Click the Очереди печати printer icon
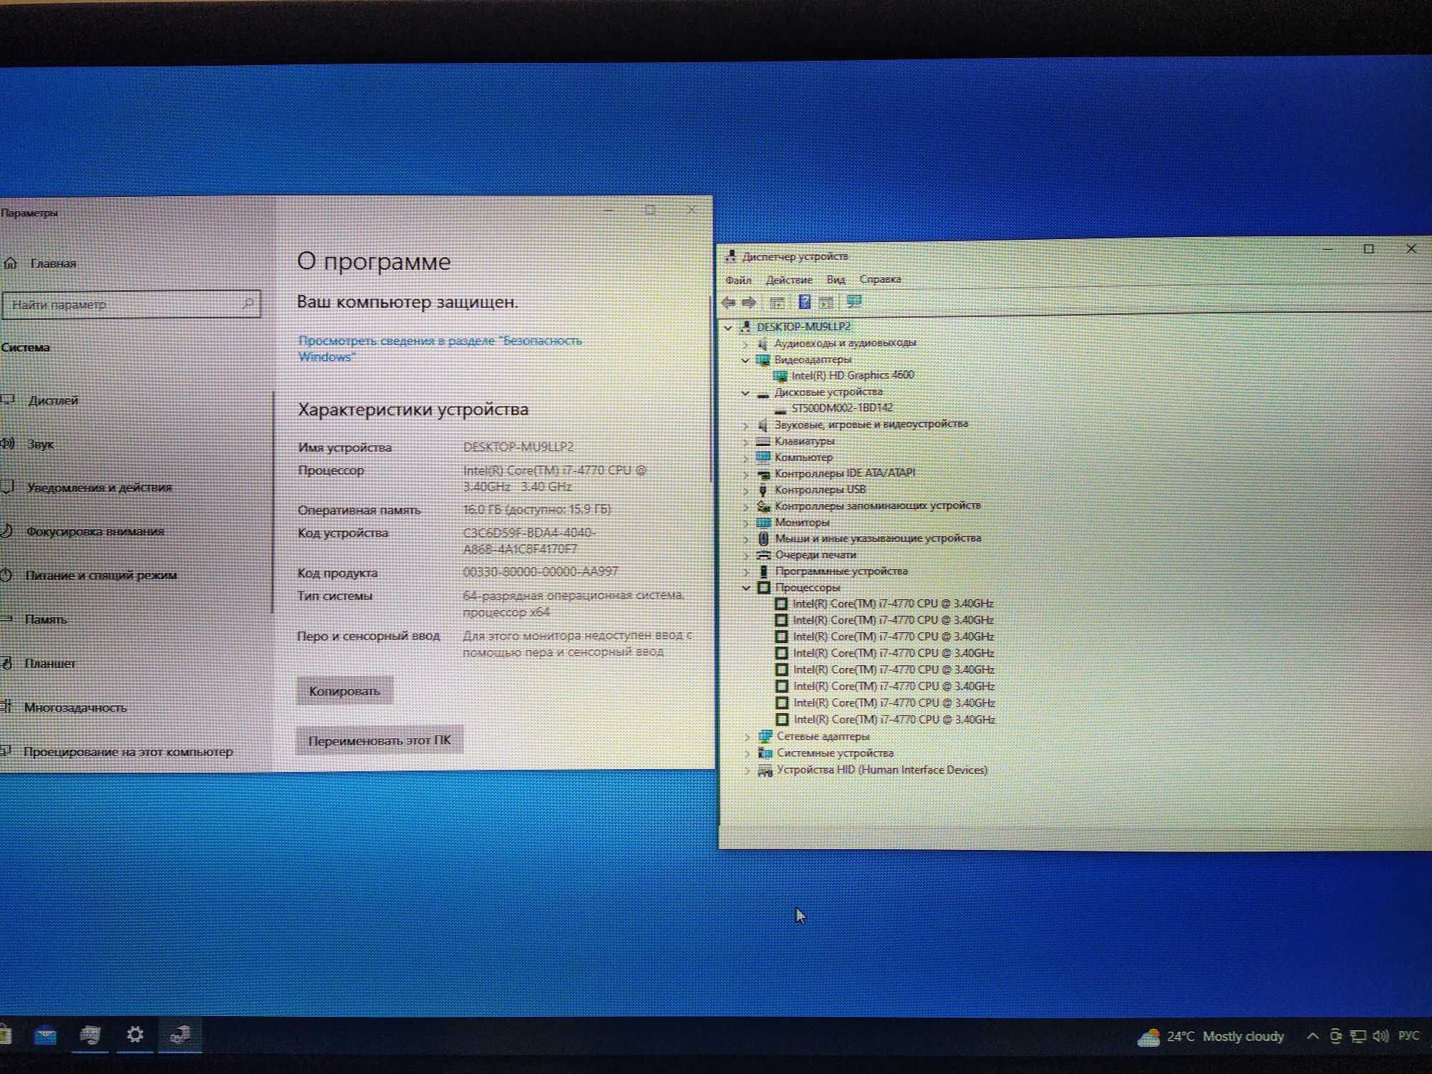This screenshot has width=1432, height=1074. tap(763, 555)
